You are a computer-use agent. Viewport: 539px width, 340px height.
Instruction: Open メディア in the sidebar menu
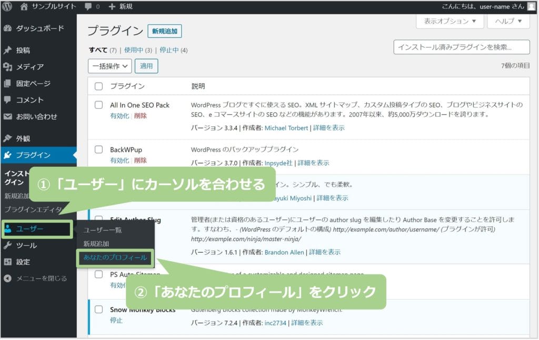30,67
